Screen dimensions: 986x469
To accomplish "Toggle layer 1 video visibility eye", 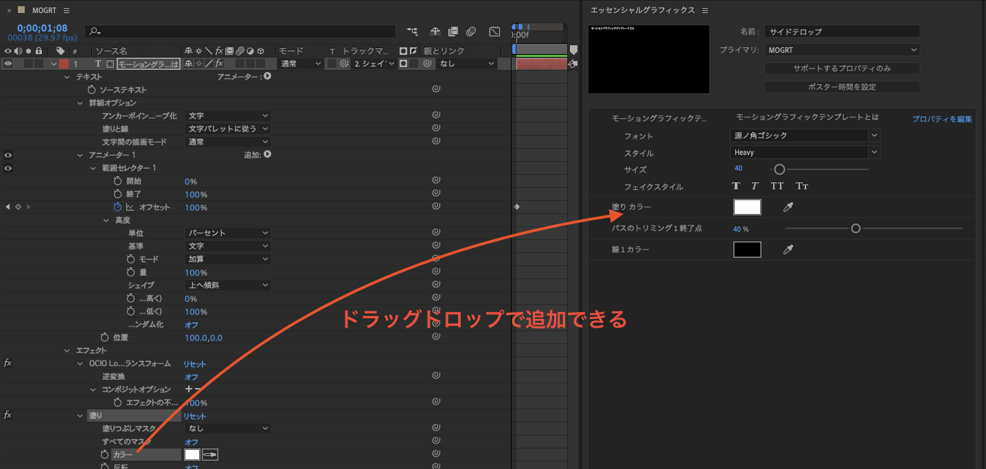I will 8,63.
